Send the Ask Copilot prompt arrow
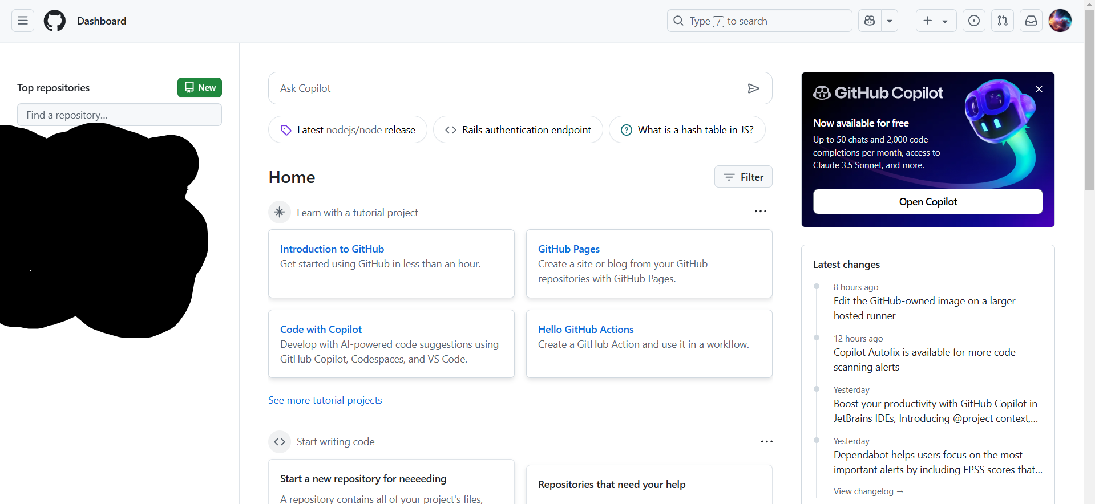Viewport: 1095px width, 504px height. [753, 88]
